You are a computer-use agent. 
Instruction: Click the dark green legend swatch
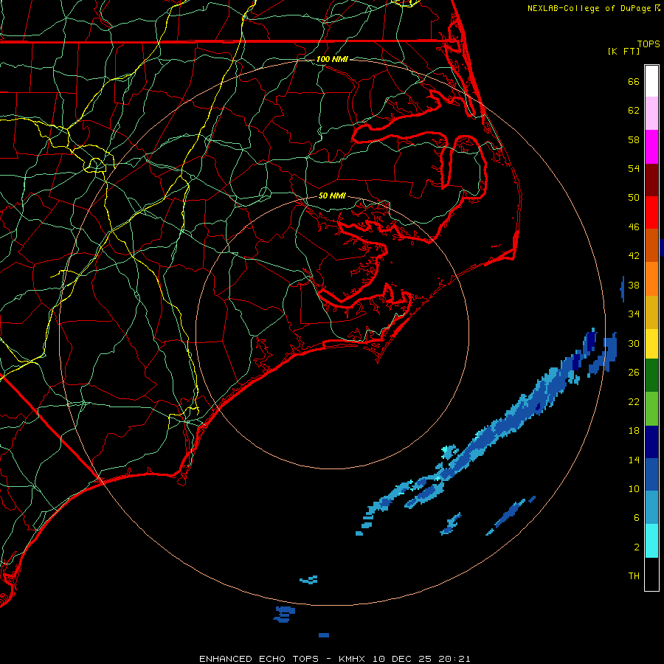tap(651, 376)
